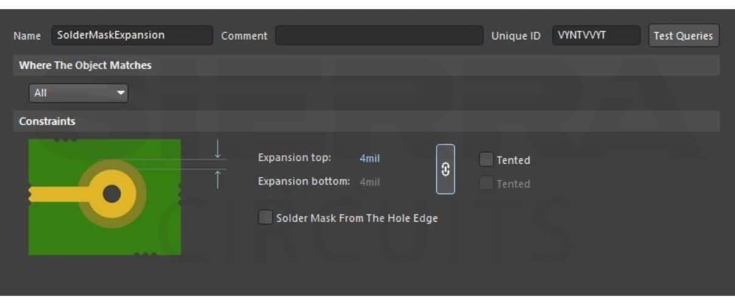
Task: Click the link icon between expansion values
Action: point(446,169)
